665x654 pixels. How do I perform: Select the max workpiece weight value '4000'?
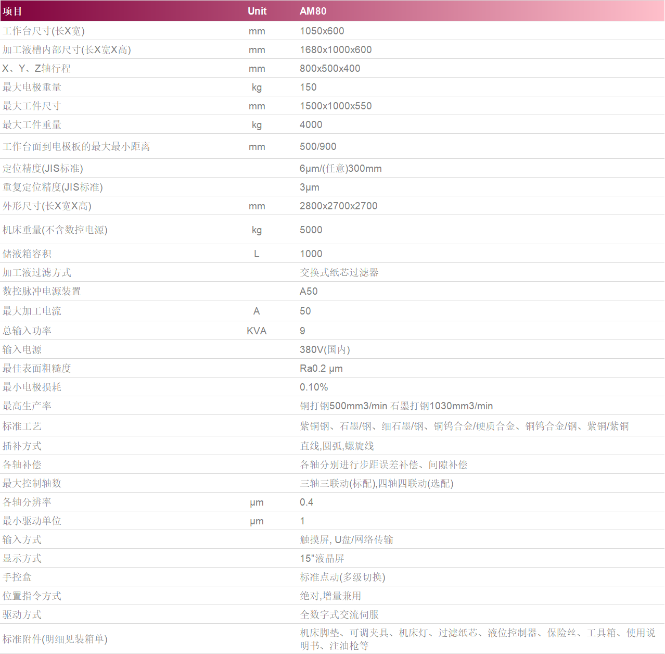pyautogui.click(x=311, y=124)
